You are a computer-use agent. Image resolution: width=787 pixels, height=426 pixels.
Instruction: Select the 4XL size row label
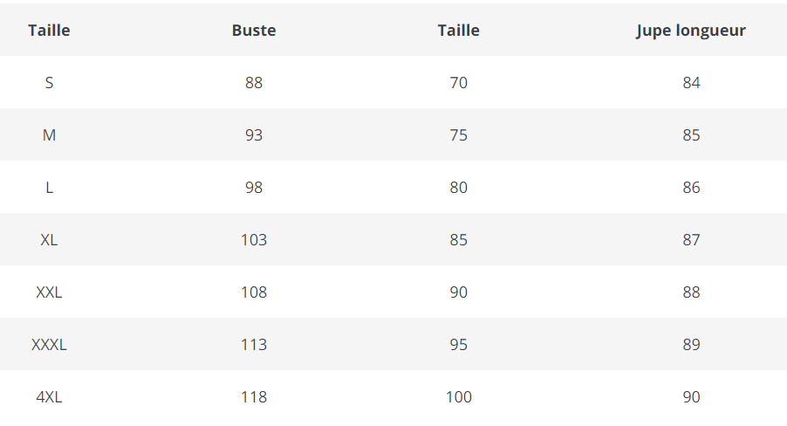[49, 397]
